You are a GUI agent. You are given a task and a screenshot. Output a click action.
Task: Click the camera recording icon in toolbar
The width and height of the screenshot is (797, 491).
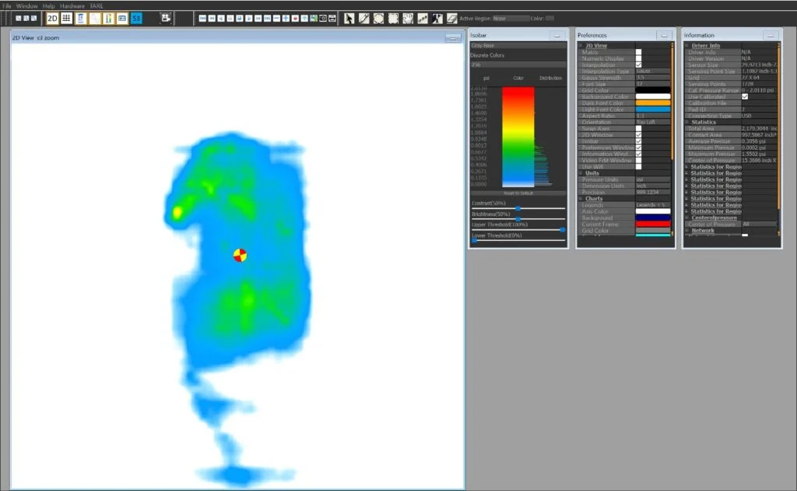(323, 18)
